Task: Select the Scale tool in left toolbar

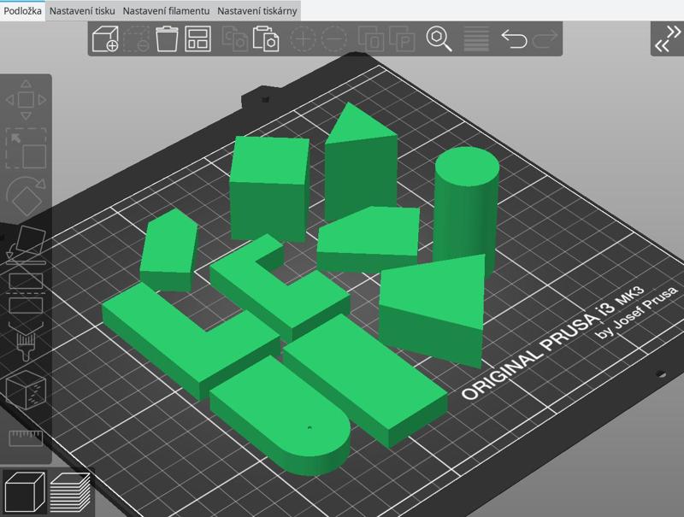Action: click(26, 148)
